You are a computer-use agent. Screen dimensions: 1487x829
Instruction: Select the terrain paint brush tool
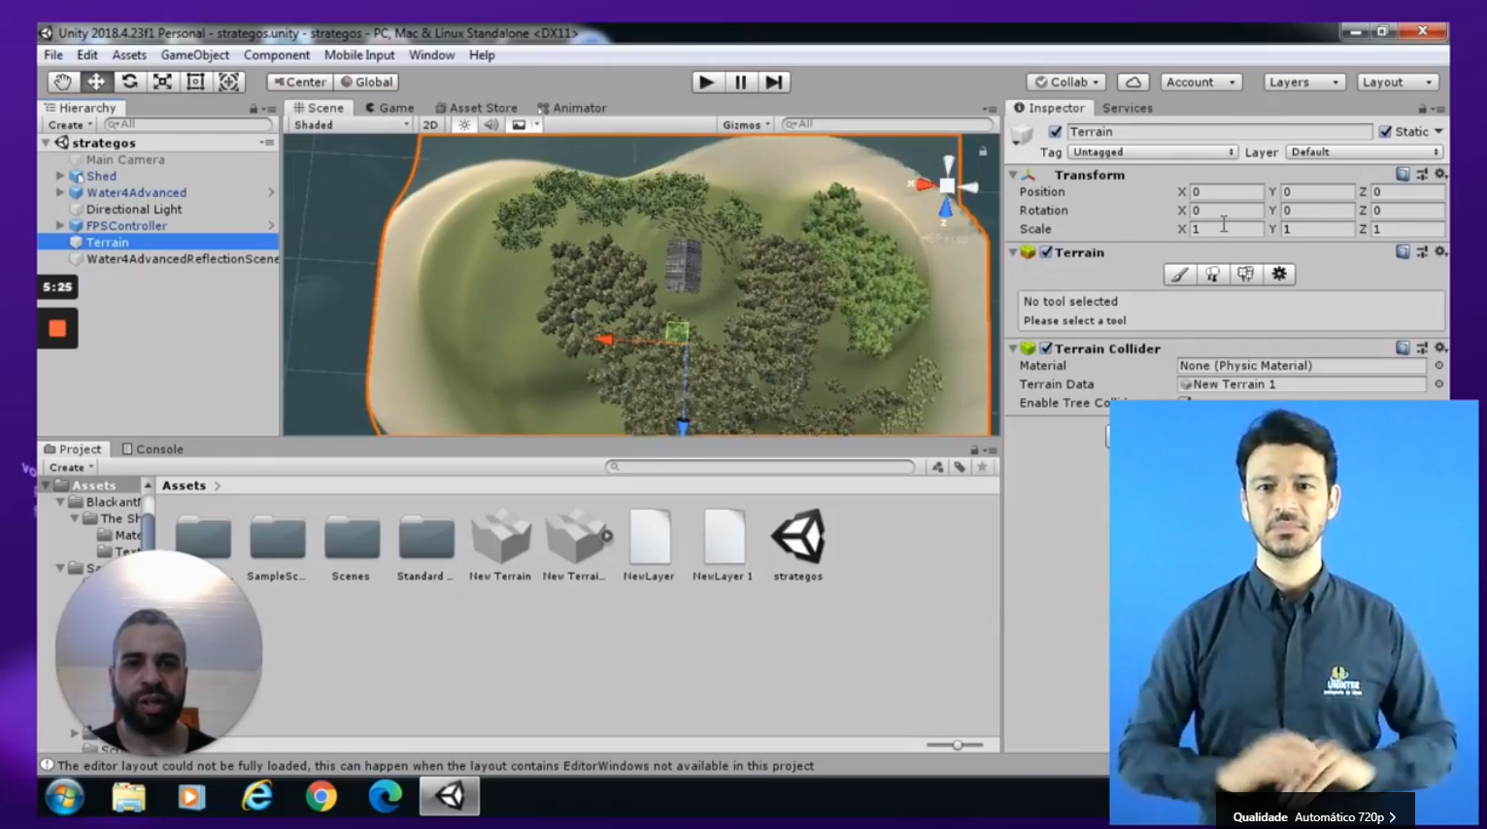pyautogui.click(x=1179, y=275)
